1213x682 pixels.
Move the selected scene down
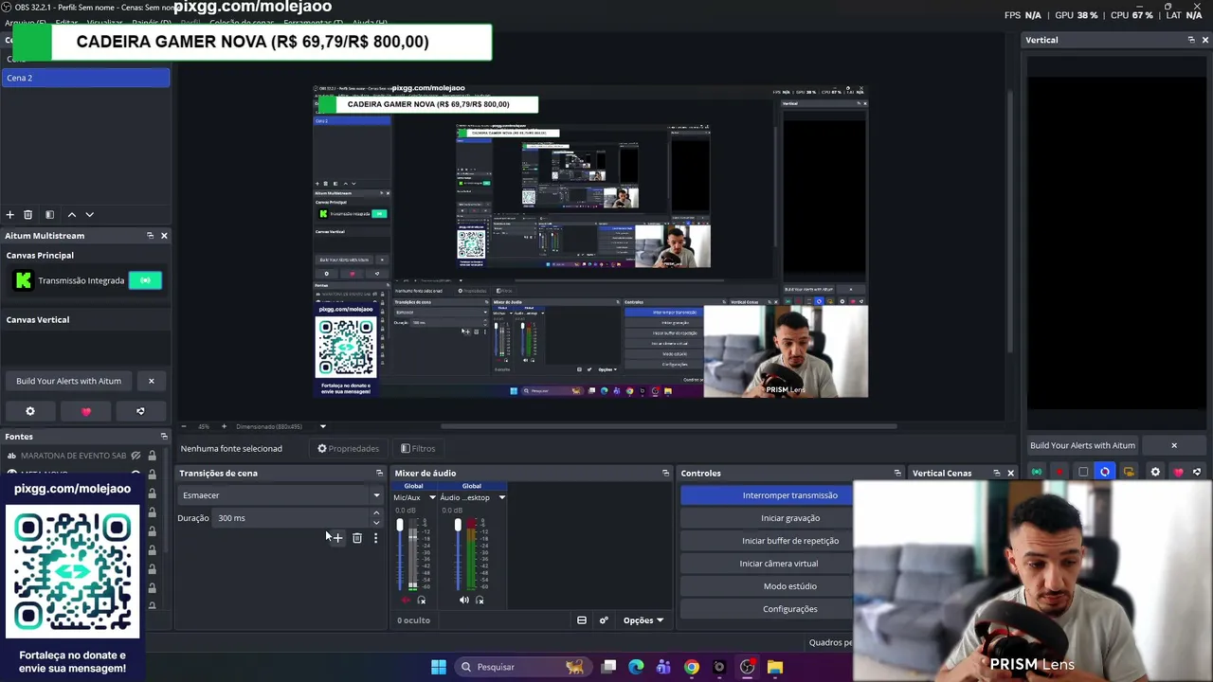pos(89,215)
